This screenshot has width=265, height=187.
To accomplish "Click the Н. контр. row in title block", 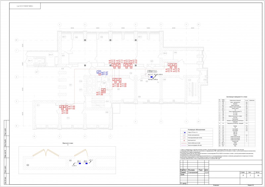I will pyautogui.click(x=194, y=183).
